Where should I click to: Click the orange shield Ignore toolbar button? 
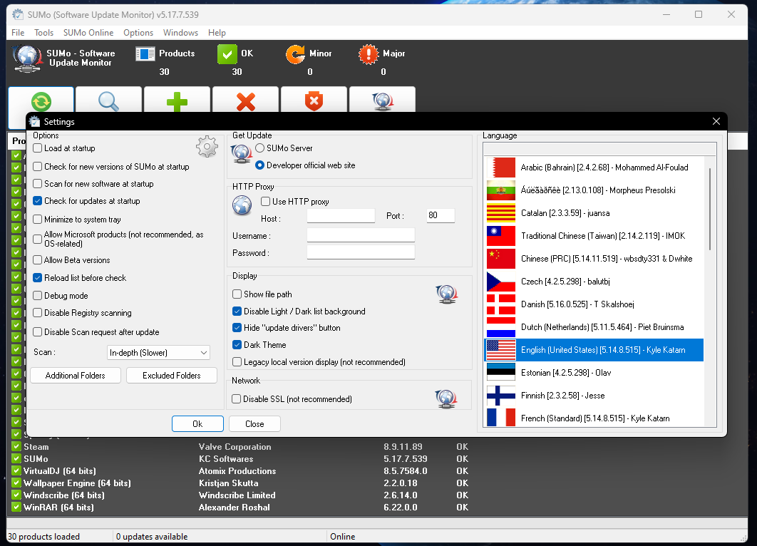(x=314, y=101)
